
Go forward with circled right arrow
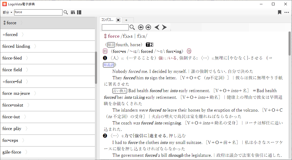[x=148, y=27]
